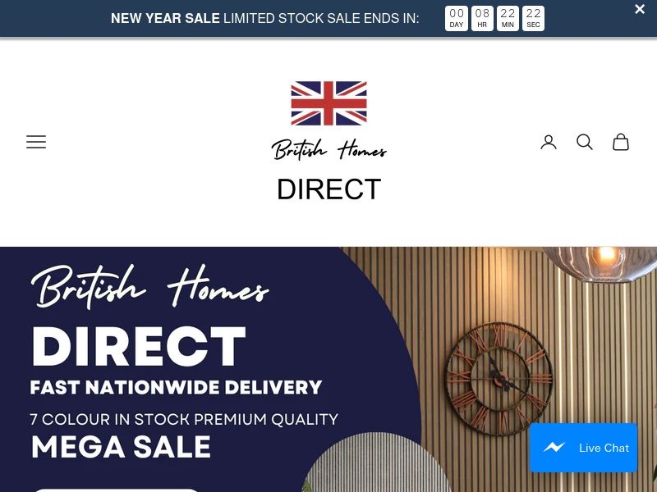657x492 pixels.
Task: Click the wall clock in hero image
Action: point(498,379)
